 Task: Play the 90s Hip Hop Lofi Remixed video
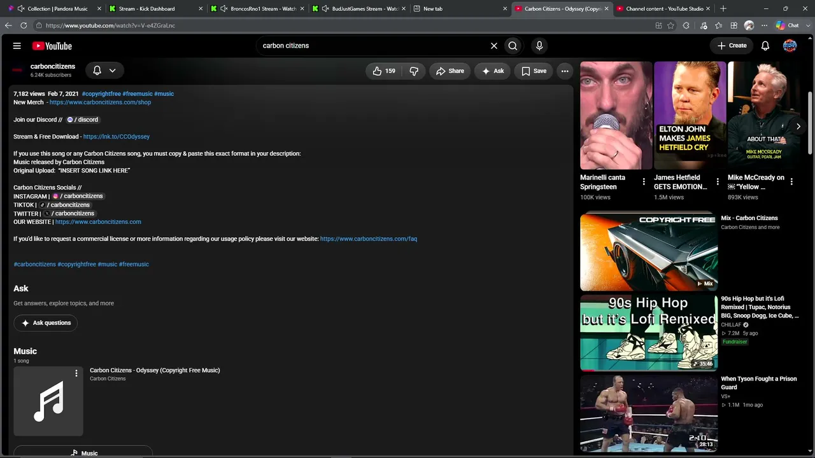[x=649, y=332]
